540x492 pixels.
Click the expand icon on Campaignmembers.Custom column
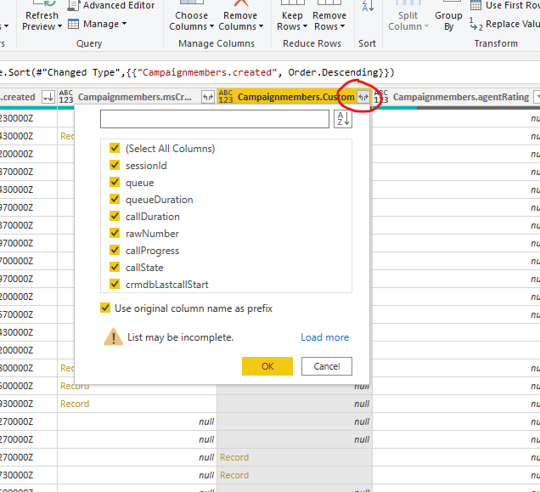pos(363,98)
